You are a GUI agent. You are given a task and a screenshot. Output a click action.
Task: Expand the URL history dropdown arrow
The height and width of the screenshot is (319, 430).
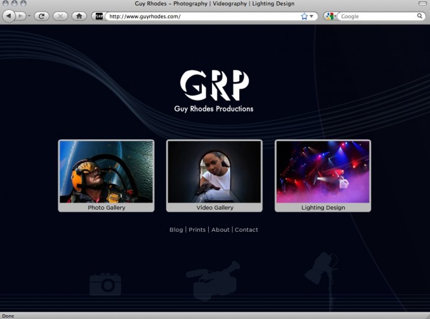pos(312,16)
